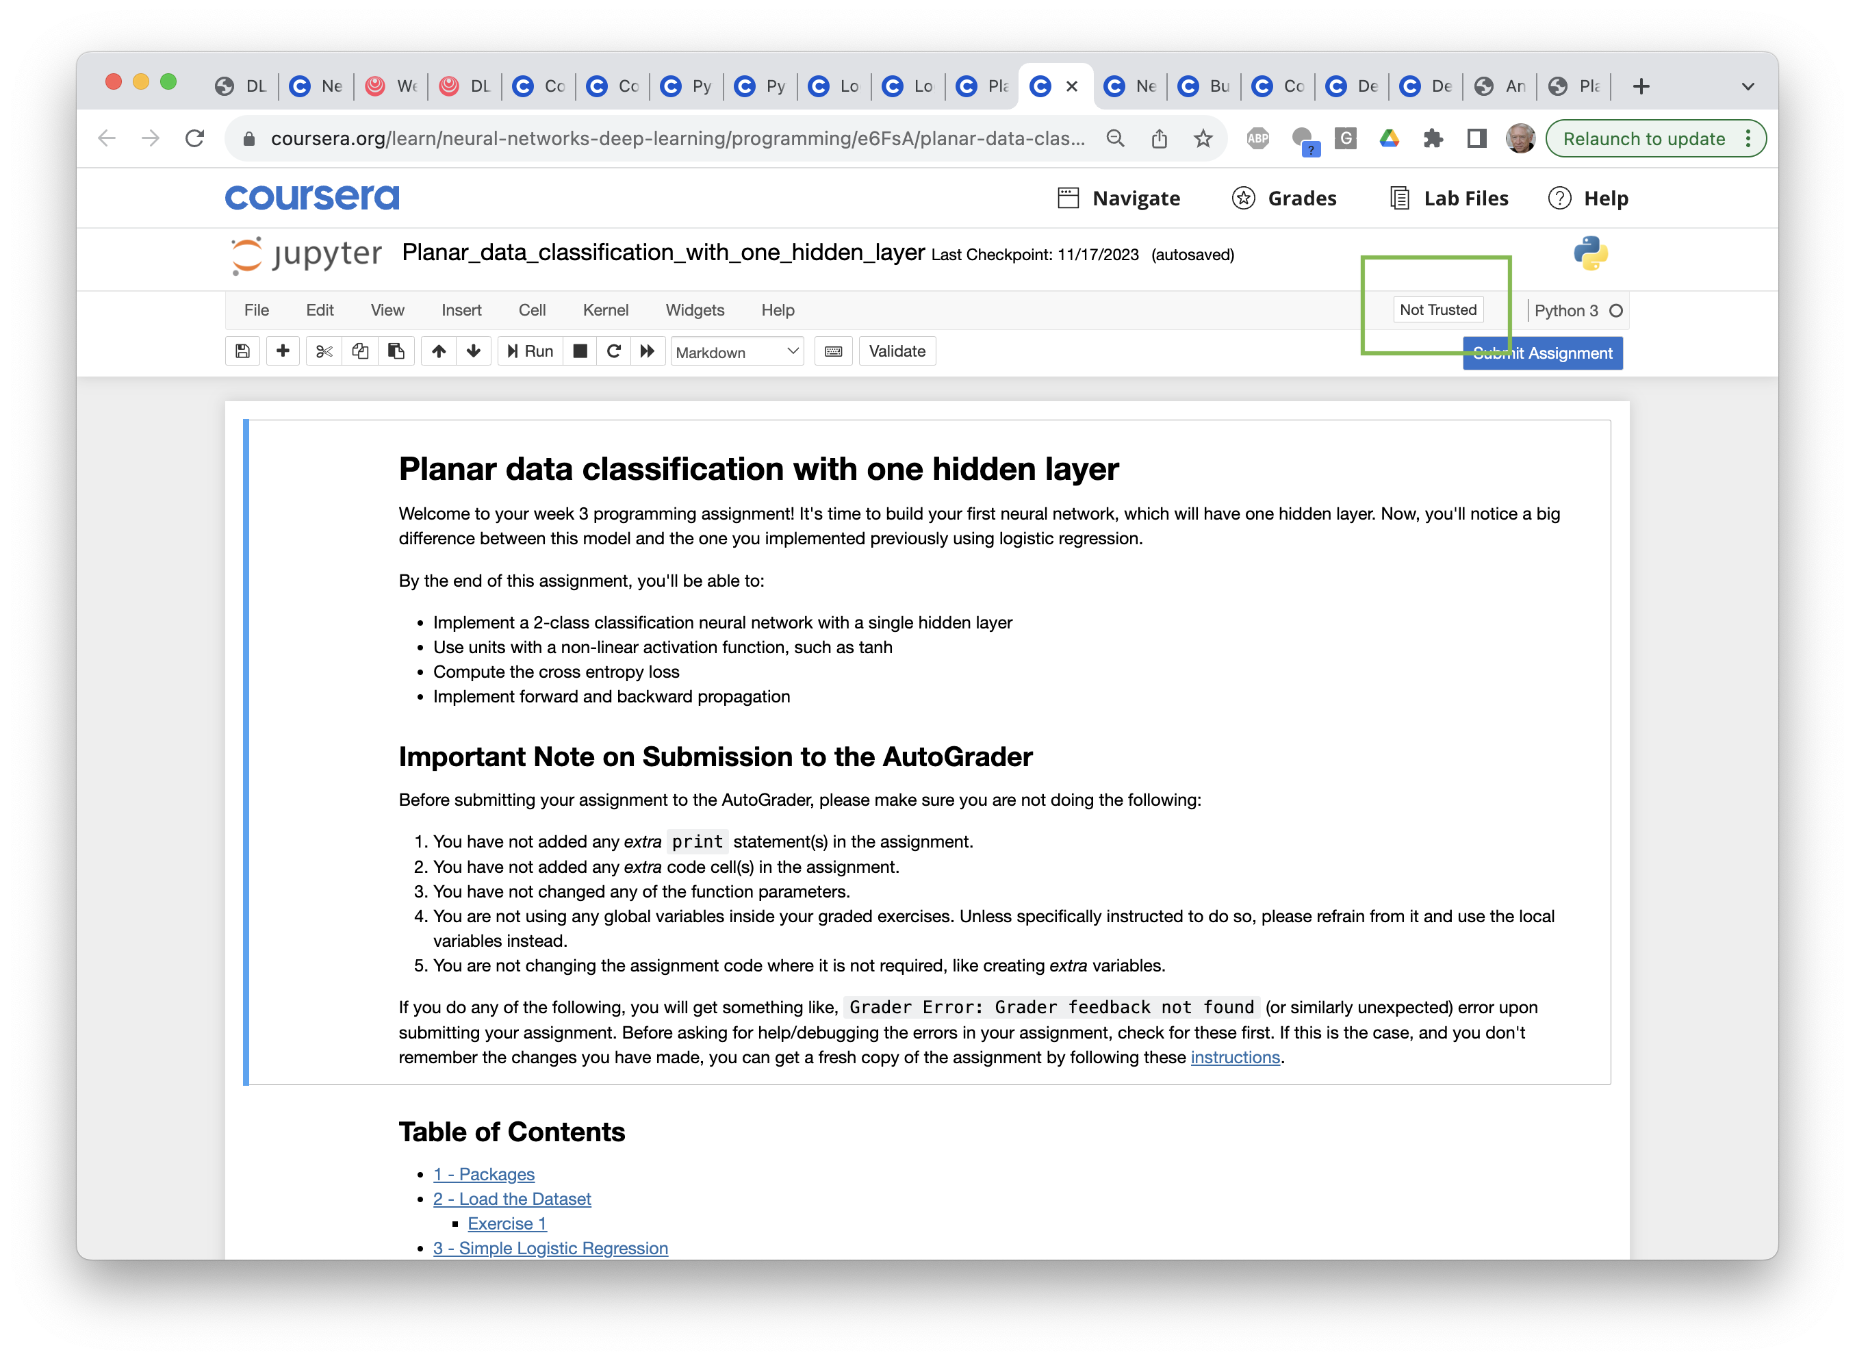Restart and run all with the fast-forward icon

[x=648, y=351]
